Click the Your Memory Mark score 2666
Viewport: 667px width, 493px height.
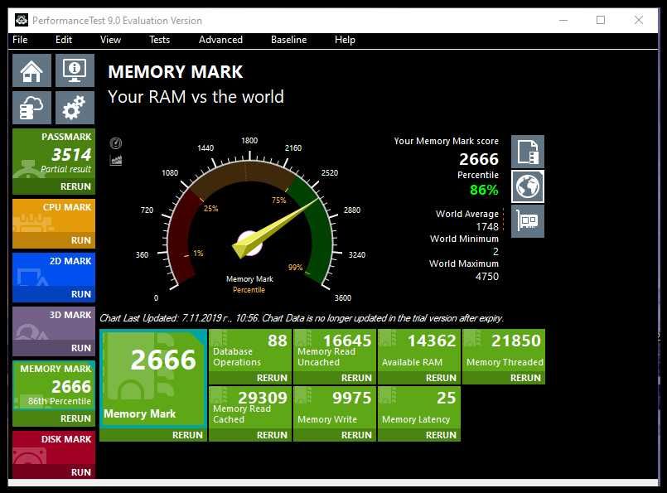pyautogui.click(x=479, y=159)
